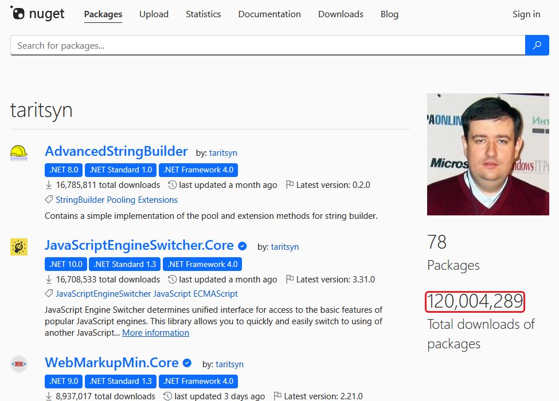Click AdvancedStringBuilder's .NET Framework 4.0 badge
The width and height of the screenshot is (559, 401).
pos(198,170)
